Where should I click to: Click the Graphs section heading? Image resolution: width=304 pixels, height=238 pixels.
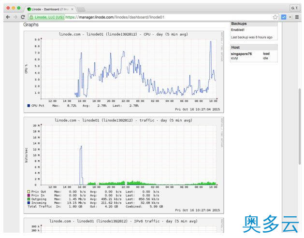coord(31,25)
